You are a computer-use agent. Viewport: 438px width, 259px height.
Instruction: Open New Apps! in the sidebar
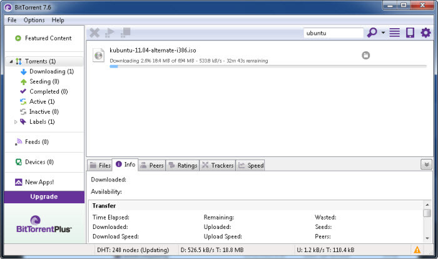tap(39, 182)
